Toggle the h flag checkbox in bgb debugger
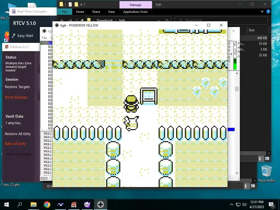 235,52
